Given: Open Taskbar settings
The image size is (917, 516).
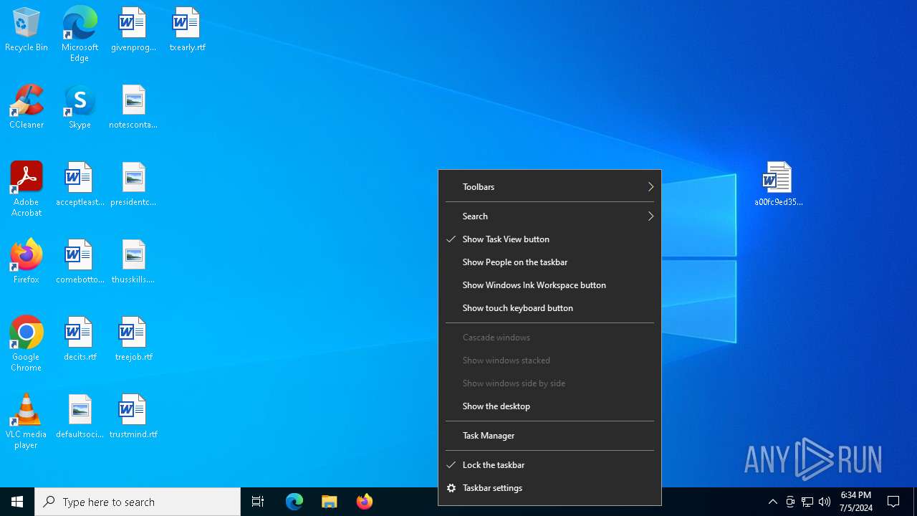Looking at the screenshot, I should click(x=549, y=488).
